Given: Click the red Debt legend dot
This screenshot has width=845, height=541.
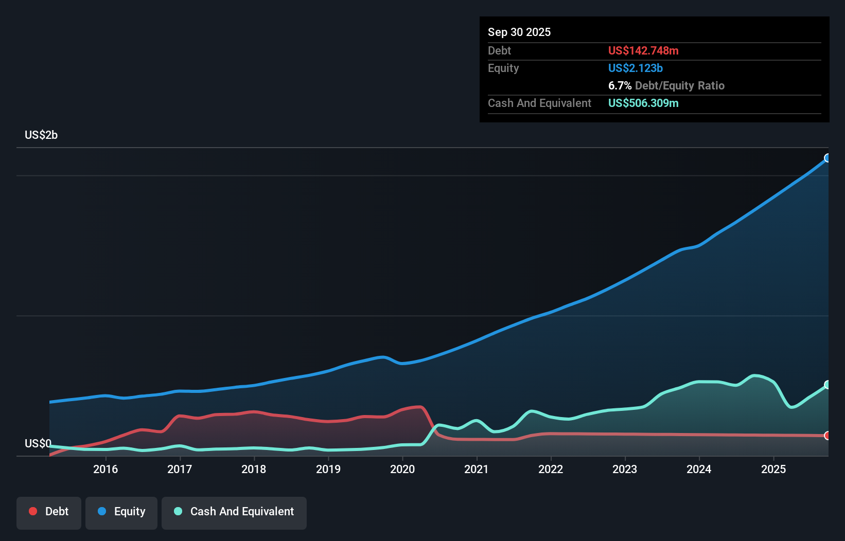Looking at the screenshot, I should point(33,511).
